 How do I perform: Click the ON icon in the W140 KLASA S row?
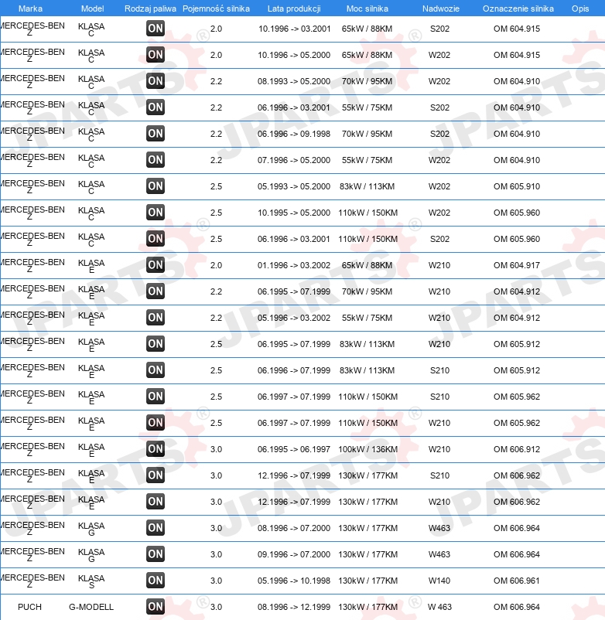[x=155, y=581]
